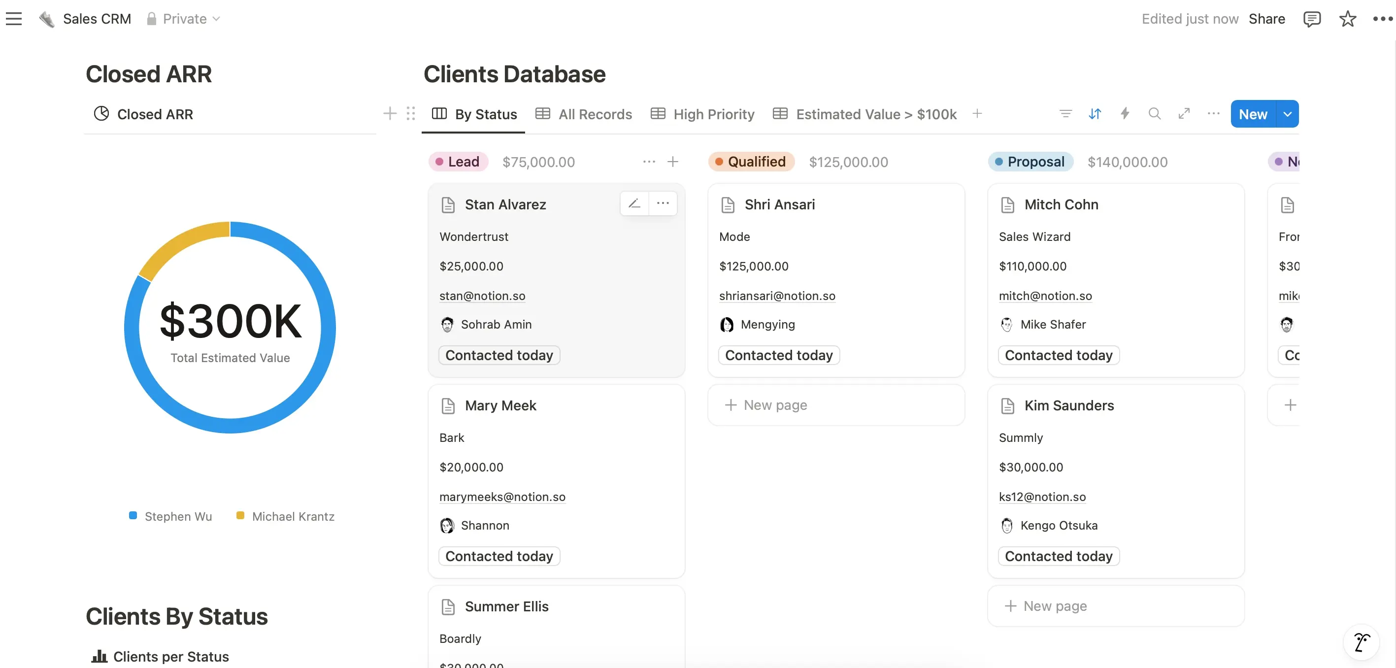The width and height of the screenshot is (1396, 668).
Task: Click Contacted today on Mary Meek card
Action: tap(499, 556)
